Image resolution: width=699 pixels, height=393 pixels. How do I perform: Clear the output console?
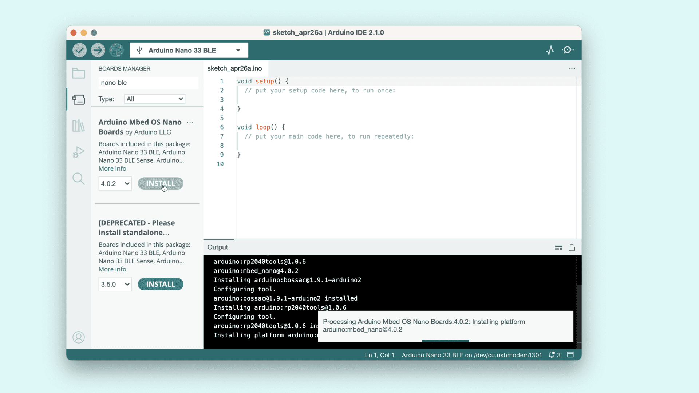(558, 247)
